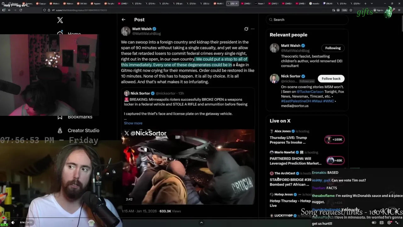Join Mario Nawfal live with +48K listeners
Image resolution: width=403 pixels, height=227 pixels.
pyautogui.click(x=335, y=160)
